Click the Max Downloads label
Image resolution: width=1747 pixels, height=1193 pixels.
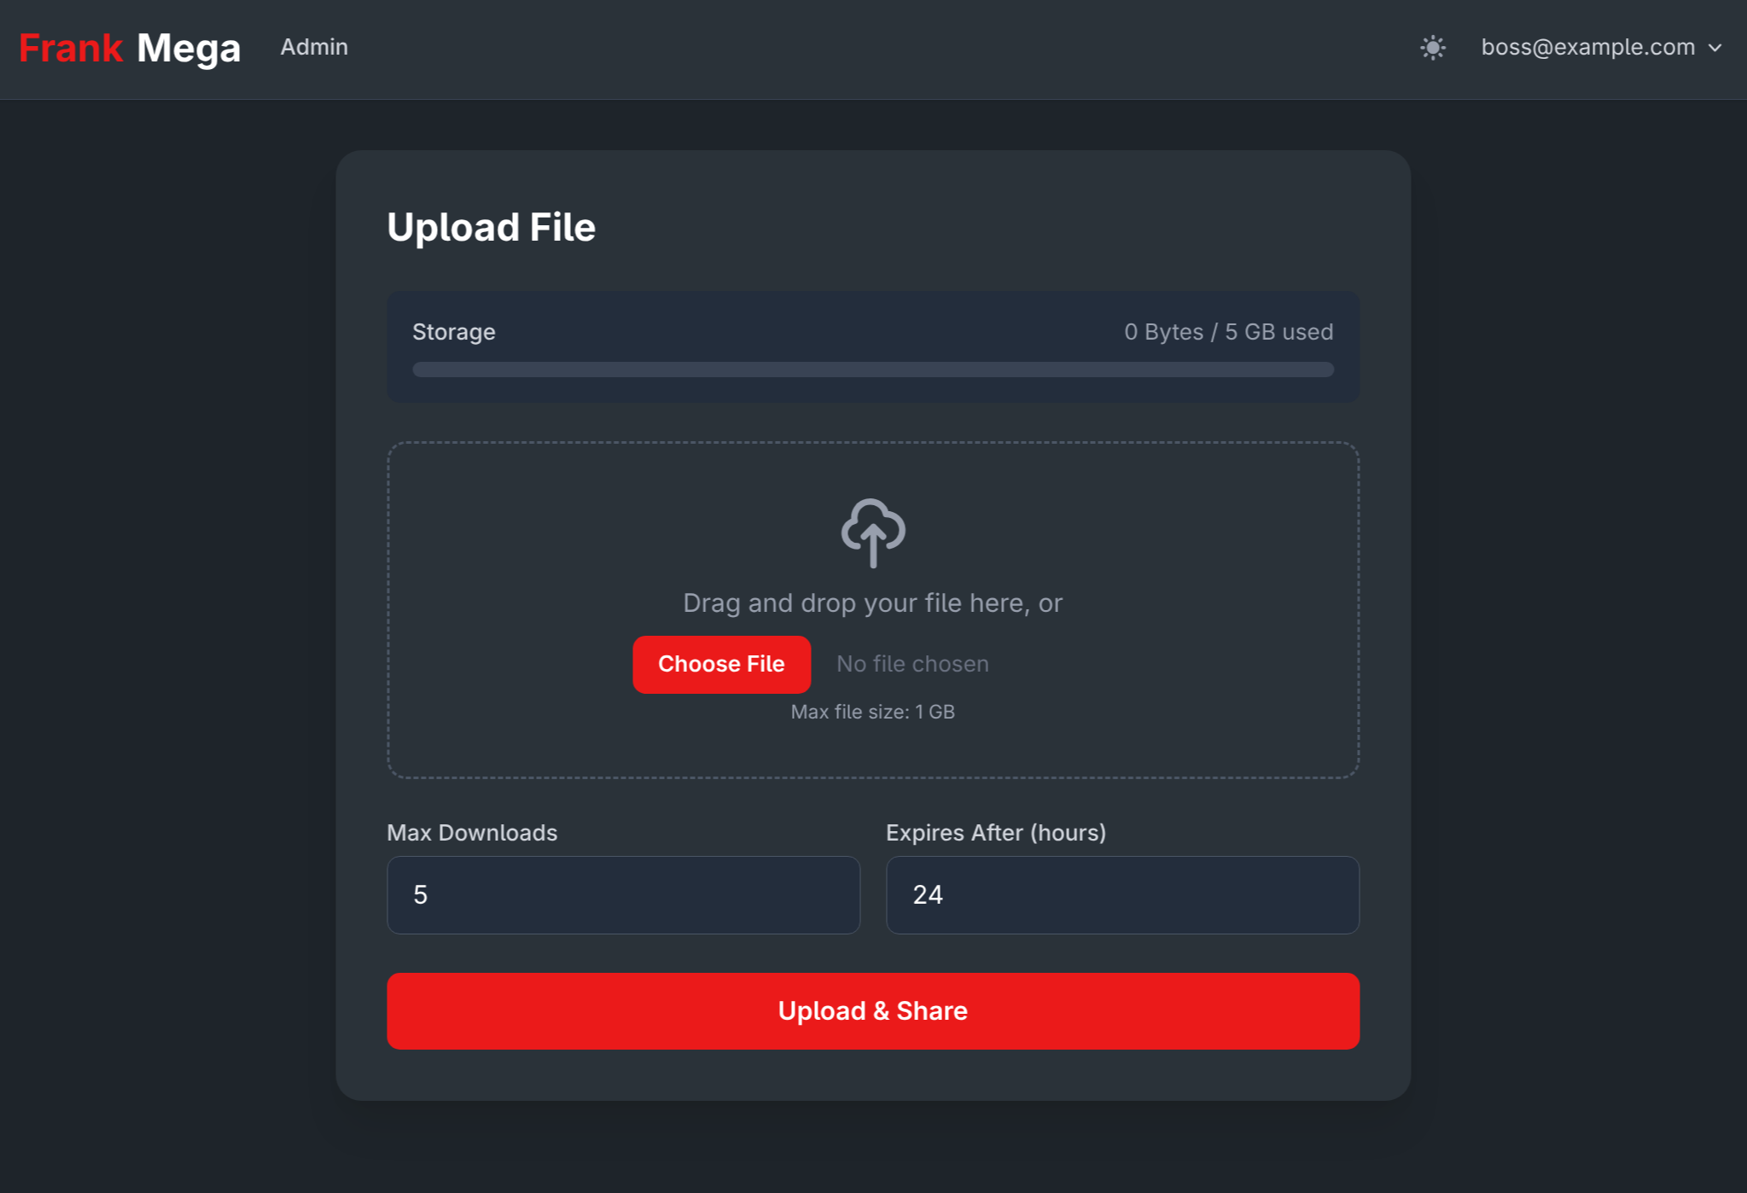pyautogui.click(x=472, y=833)
